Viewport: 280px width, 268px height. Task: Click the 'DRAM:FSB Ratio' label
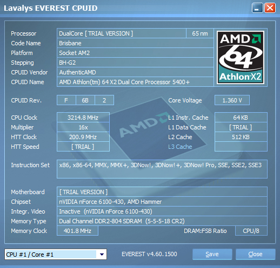pos(205,231)
